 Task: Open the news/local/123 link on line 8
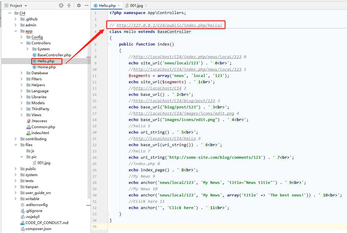tap(187, 57)
